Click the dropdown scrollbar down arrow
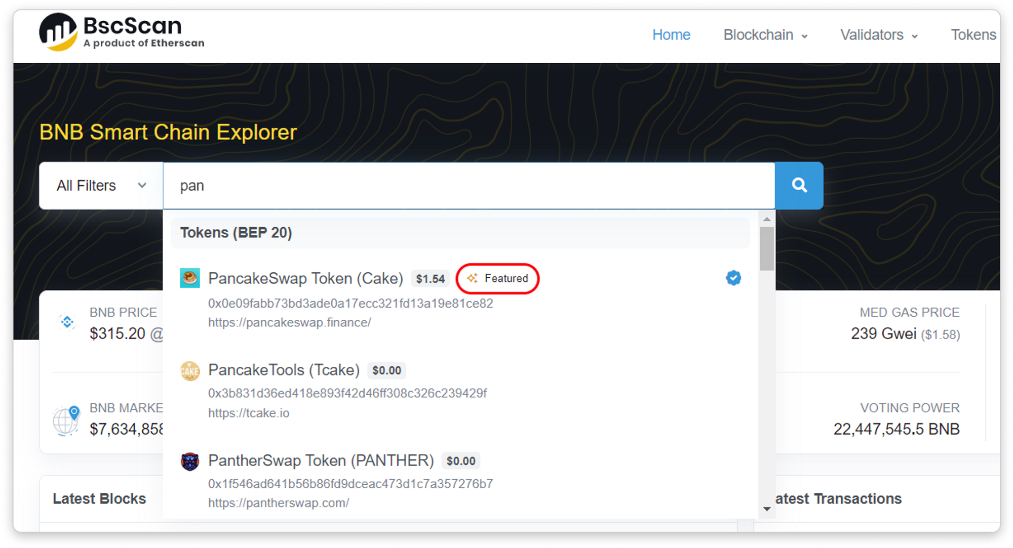 (x=767, y=509)
